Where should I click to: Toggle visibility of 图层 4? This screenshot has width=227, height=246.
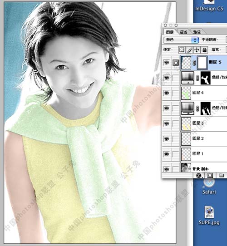(x=167, y=93)
